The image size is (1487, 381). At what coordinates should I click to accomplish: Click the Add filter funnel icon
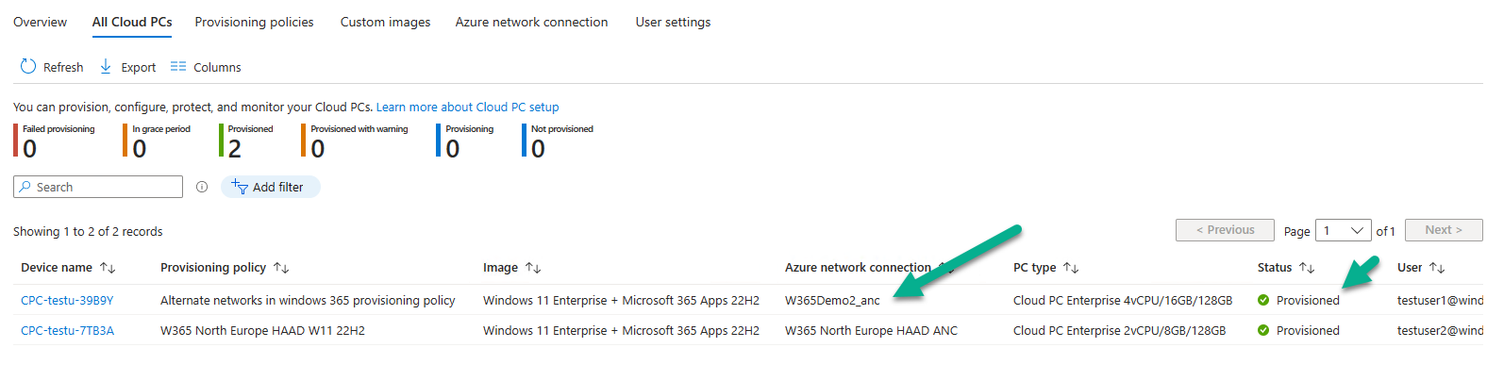(240, 187)
